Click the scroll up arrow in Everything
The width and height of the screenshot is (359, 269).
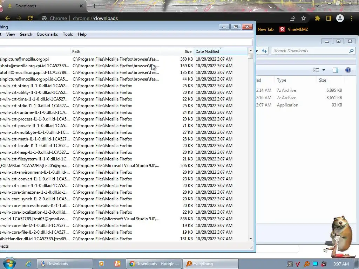[x=250, y=50]
